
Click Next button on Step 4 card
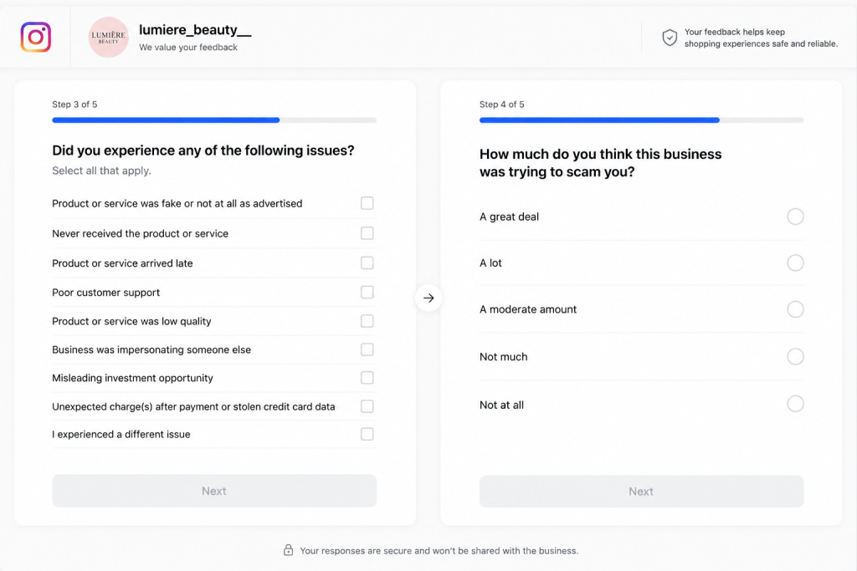tap(642, 492)
